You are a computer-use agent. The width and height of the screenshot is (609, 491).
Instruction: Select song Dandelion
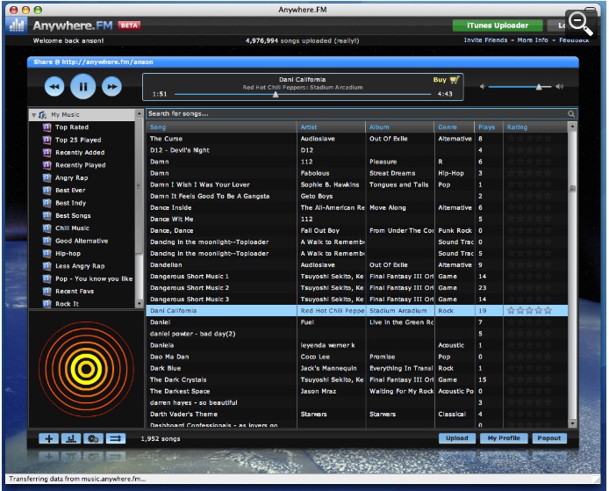[x=357, y=265]
